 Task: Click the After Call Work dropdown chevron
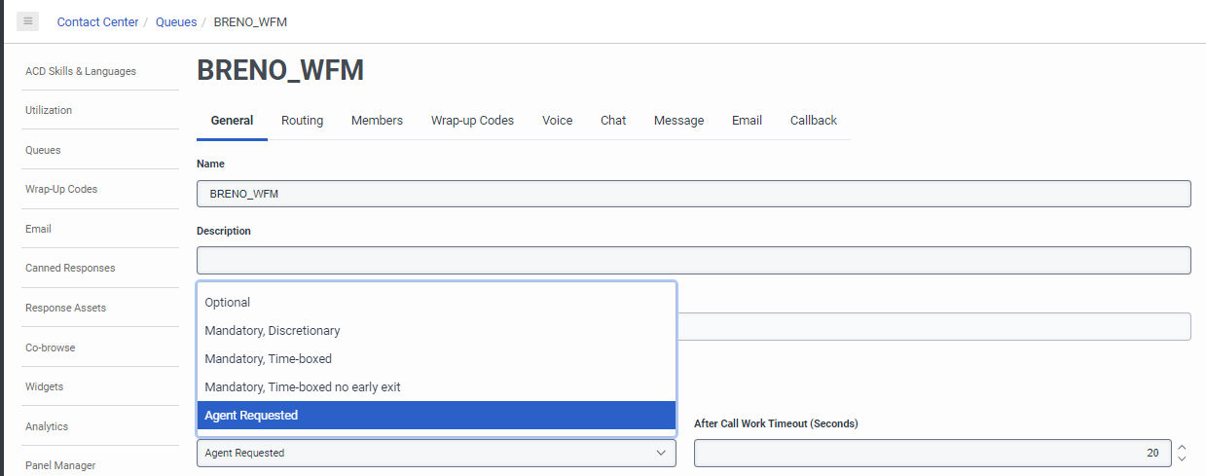(x=662, y=453)
